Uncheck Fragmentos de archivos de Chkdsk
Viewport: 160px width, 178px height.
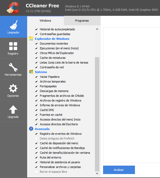point(36,96)
